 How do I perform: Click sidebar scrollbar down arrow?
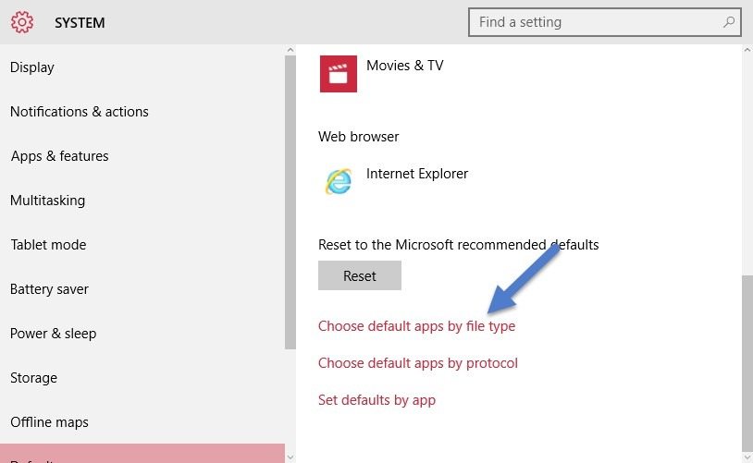[290, 457]
